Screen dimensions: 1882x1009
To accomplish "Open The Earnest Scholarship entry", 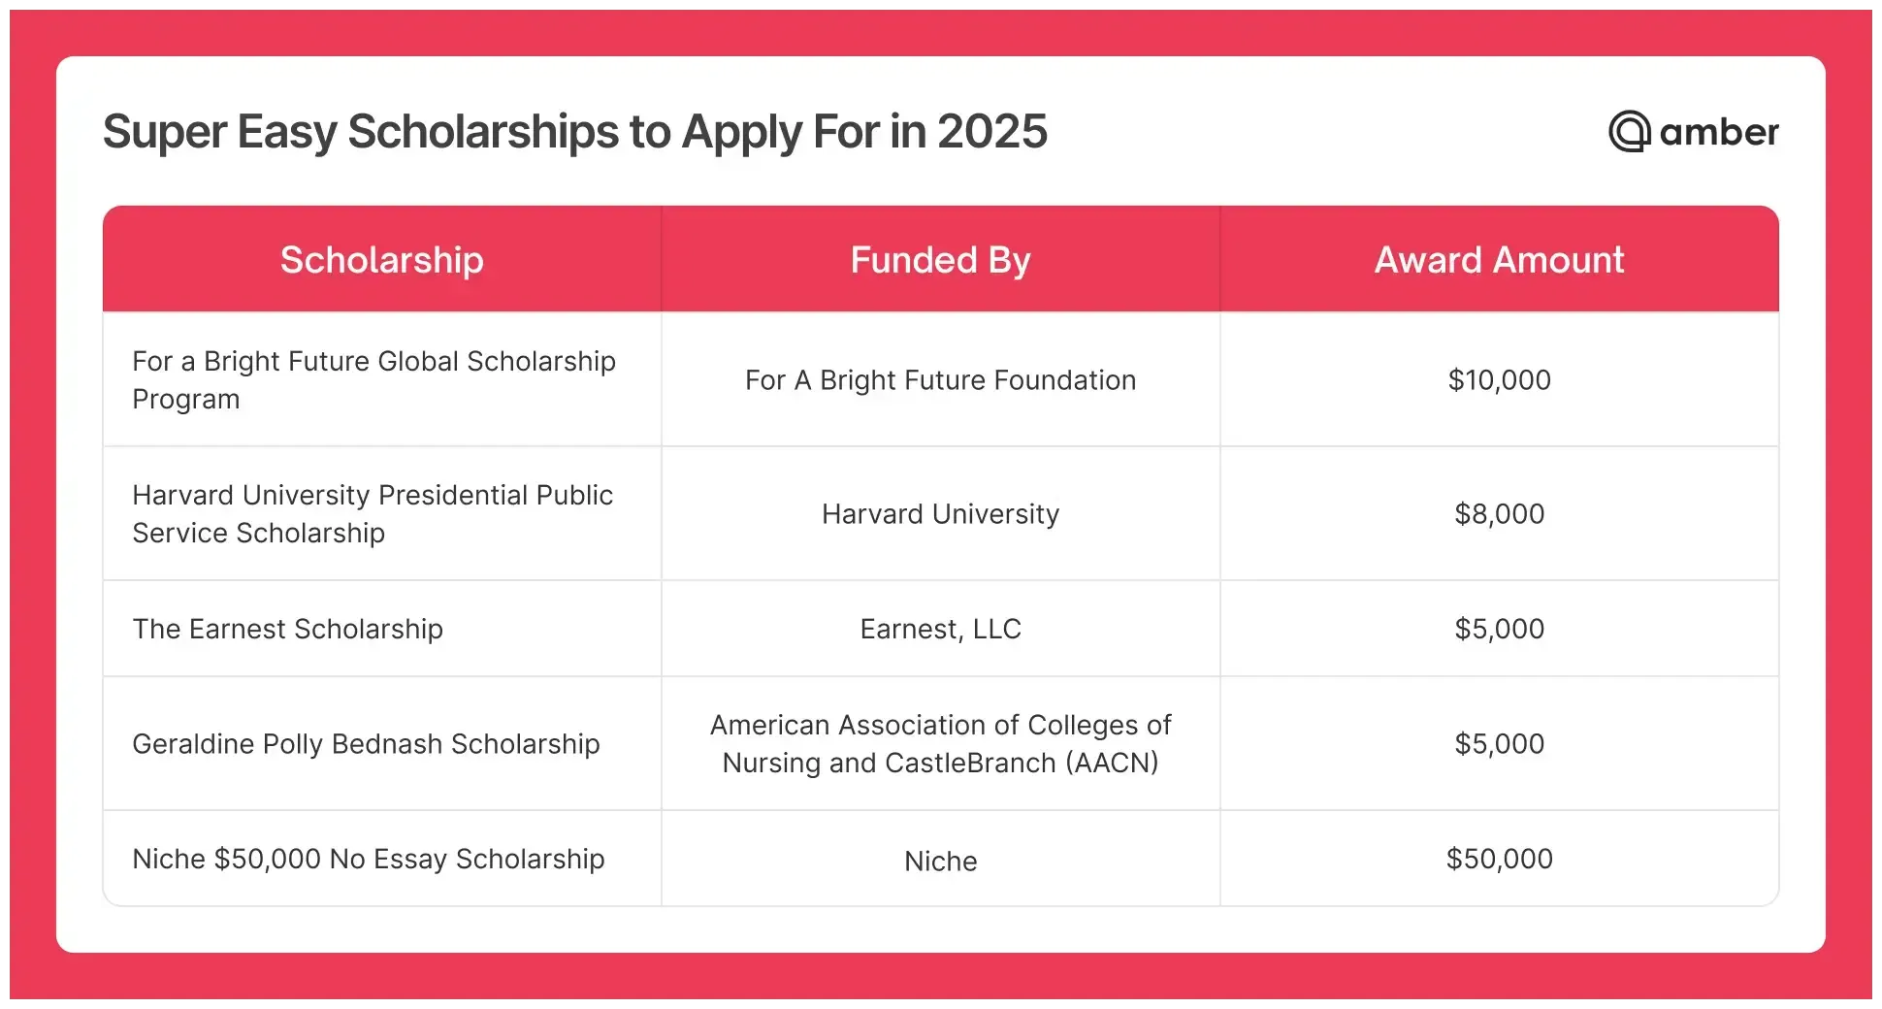I will pyautogui.click(x=287, y=629).
